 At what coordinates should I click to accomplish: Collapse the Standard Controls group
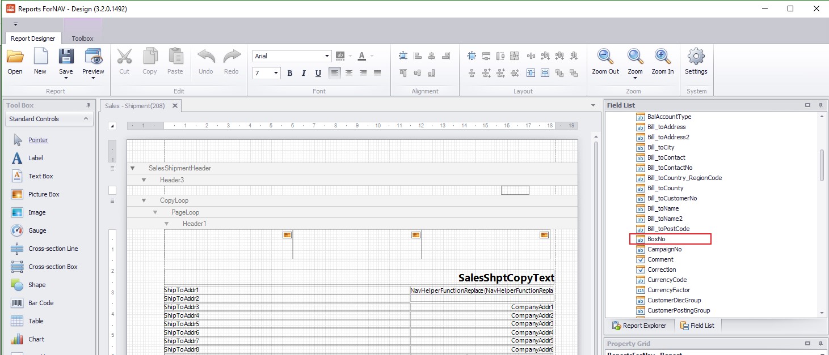[x=86, y=119]
